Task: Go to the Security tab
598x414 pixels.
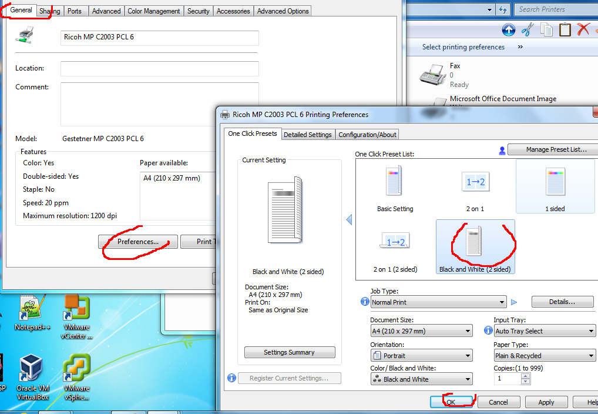Action: [199, 11]
